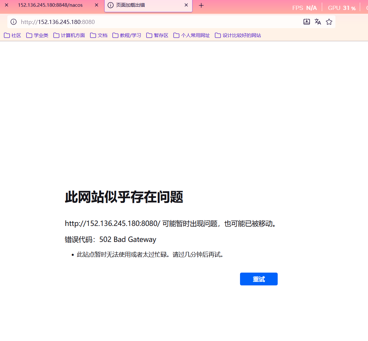Open a new tab with plus icon
The height and width of the screenshot is (341, 368).
click(201, 5)
